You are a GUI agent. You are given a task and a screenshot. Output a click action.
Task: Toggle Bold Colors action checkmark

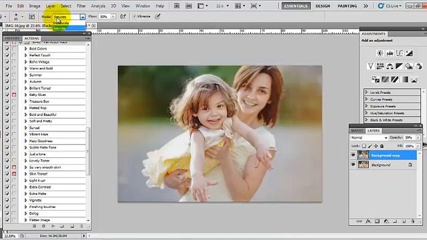pos(7,49)
